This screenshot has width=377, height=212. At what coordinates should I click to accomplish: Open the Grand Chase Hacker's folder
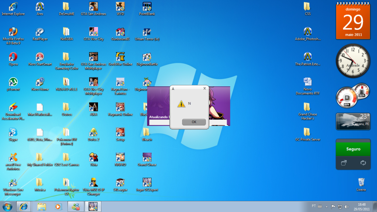(x=307, y=107)
